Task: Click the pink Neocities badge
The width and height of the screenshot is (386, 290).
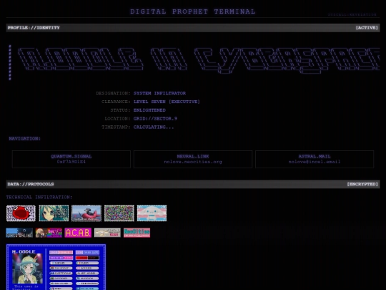Action: (x=137, y=233)
